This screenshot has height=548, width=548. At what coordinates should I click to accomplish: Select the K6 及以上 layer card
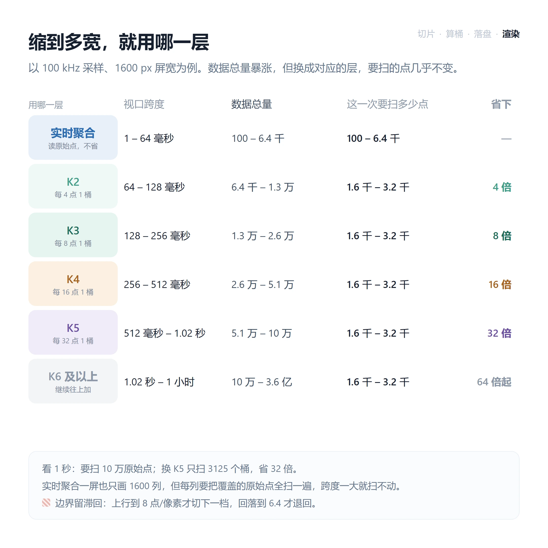73,381
